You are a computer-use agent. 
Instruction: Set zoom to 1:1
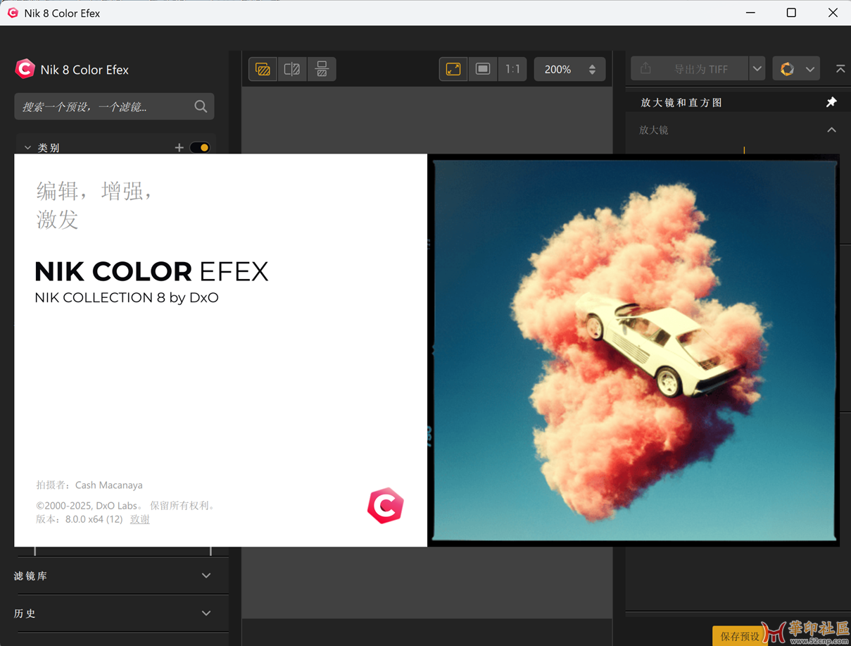tap(512, 69)
